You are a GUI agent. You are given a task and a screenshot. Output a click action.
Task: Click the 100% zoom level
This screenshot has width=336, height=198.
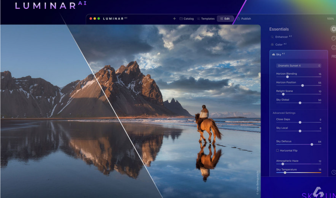(x=330, y=19)
